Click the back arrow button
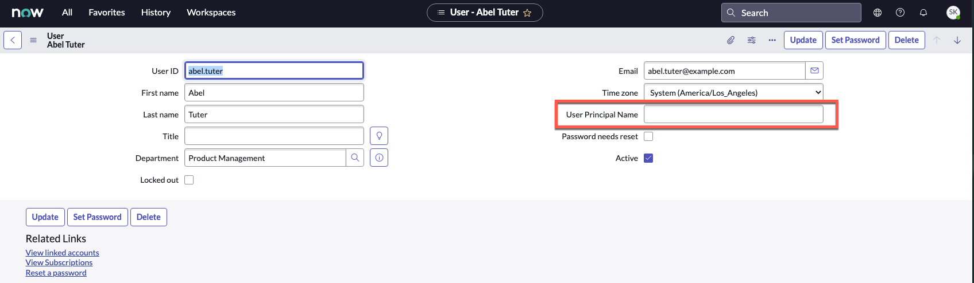 (x=13, y=40)
